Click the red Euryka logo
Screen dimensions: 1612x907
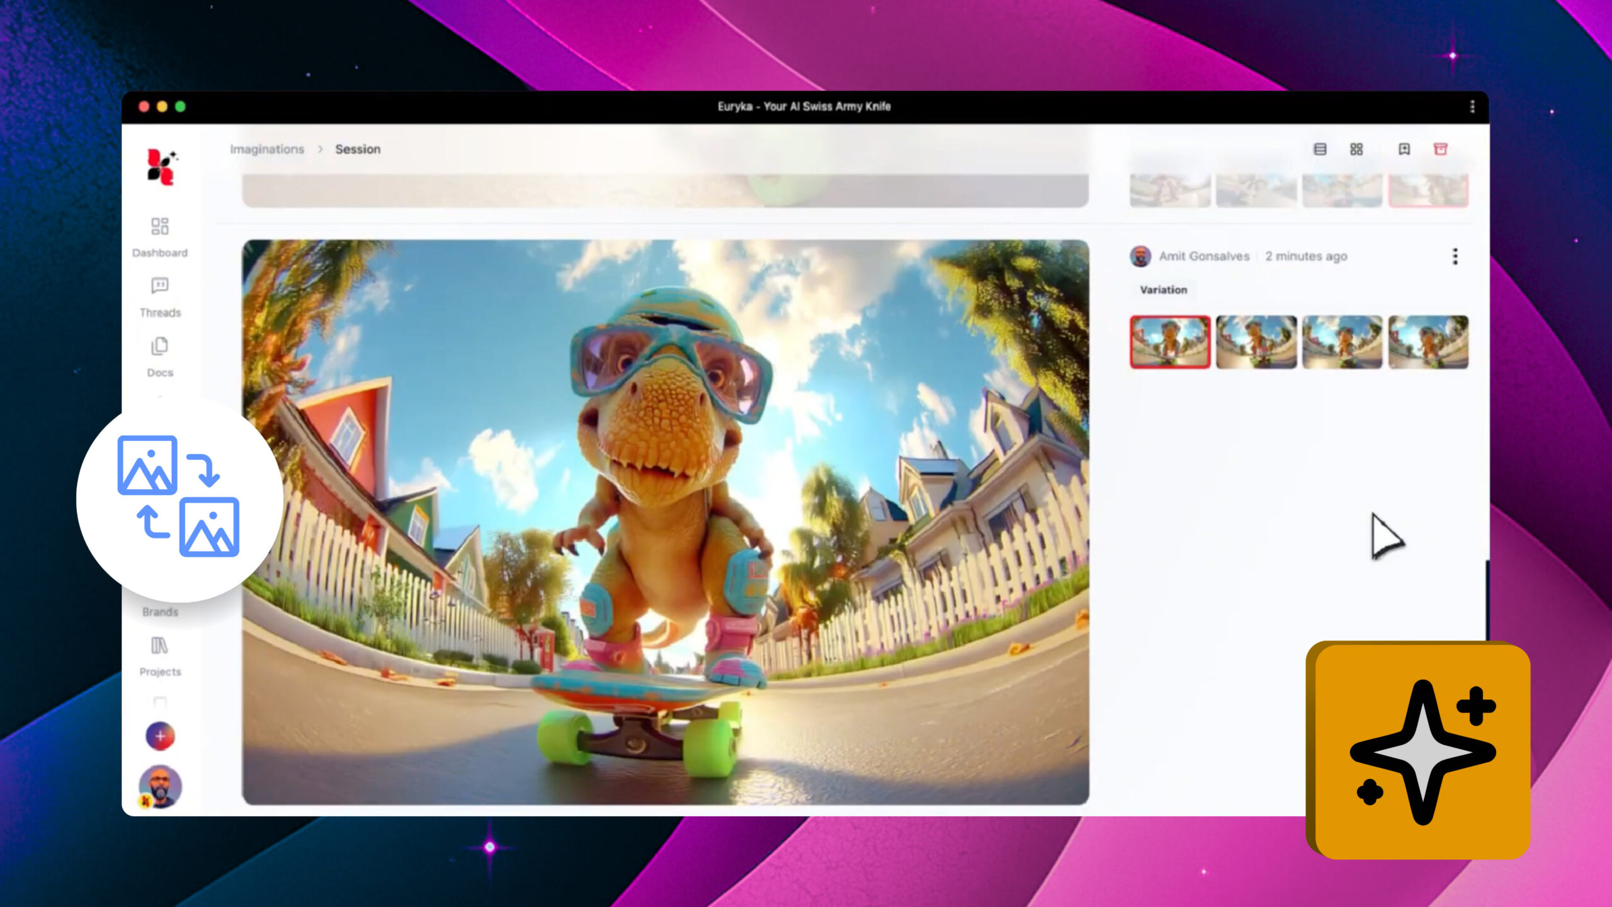(161, 167)
